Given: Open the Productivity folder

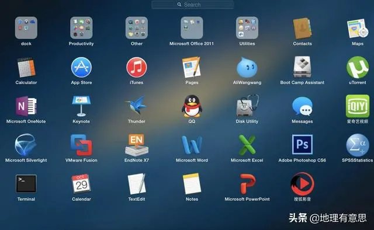Looking at the screenshot, I should click(x=81, y=28).
